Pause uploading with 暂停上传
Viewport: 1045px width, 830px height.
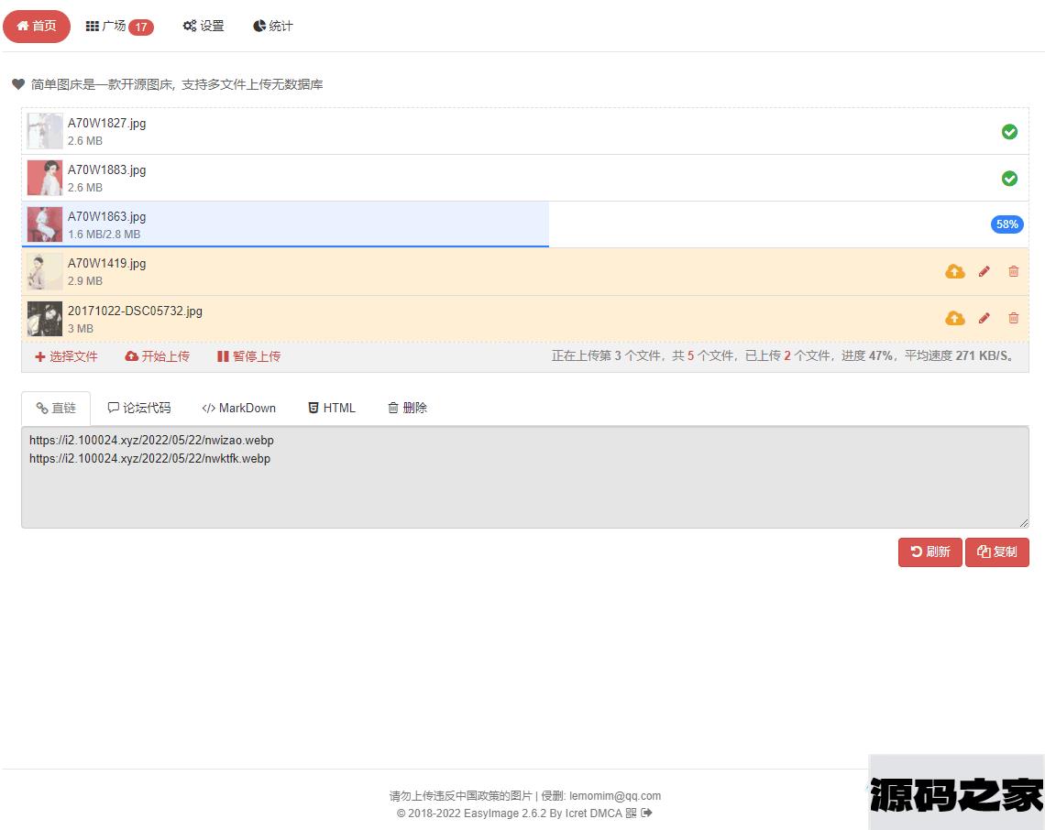(248, 356)
